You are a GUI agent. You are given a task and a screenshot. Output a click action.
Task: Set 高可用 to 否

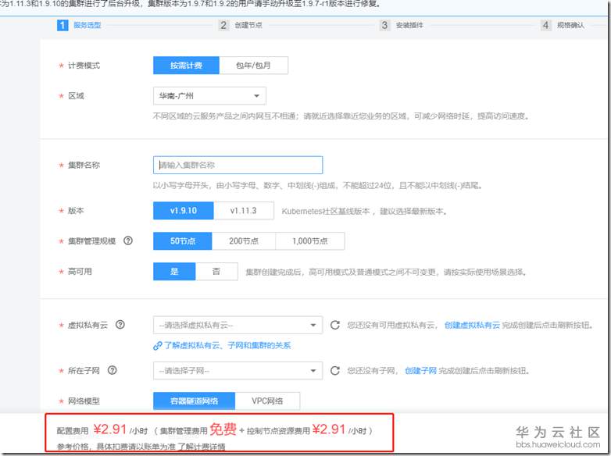coord(216,272)
